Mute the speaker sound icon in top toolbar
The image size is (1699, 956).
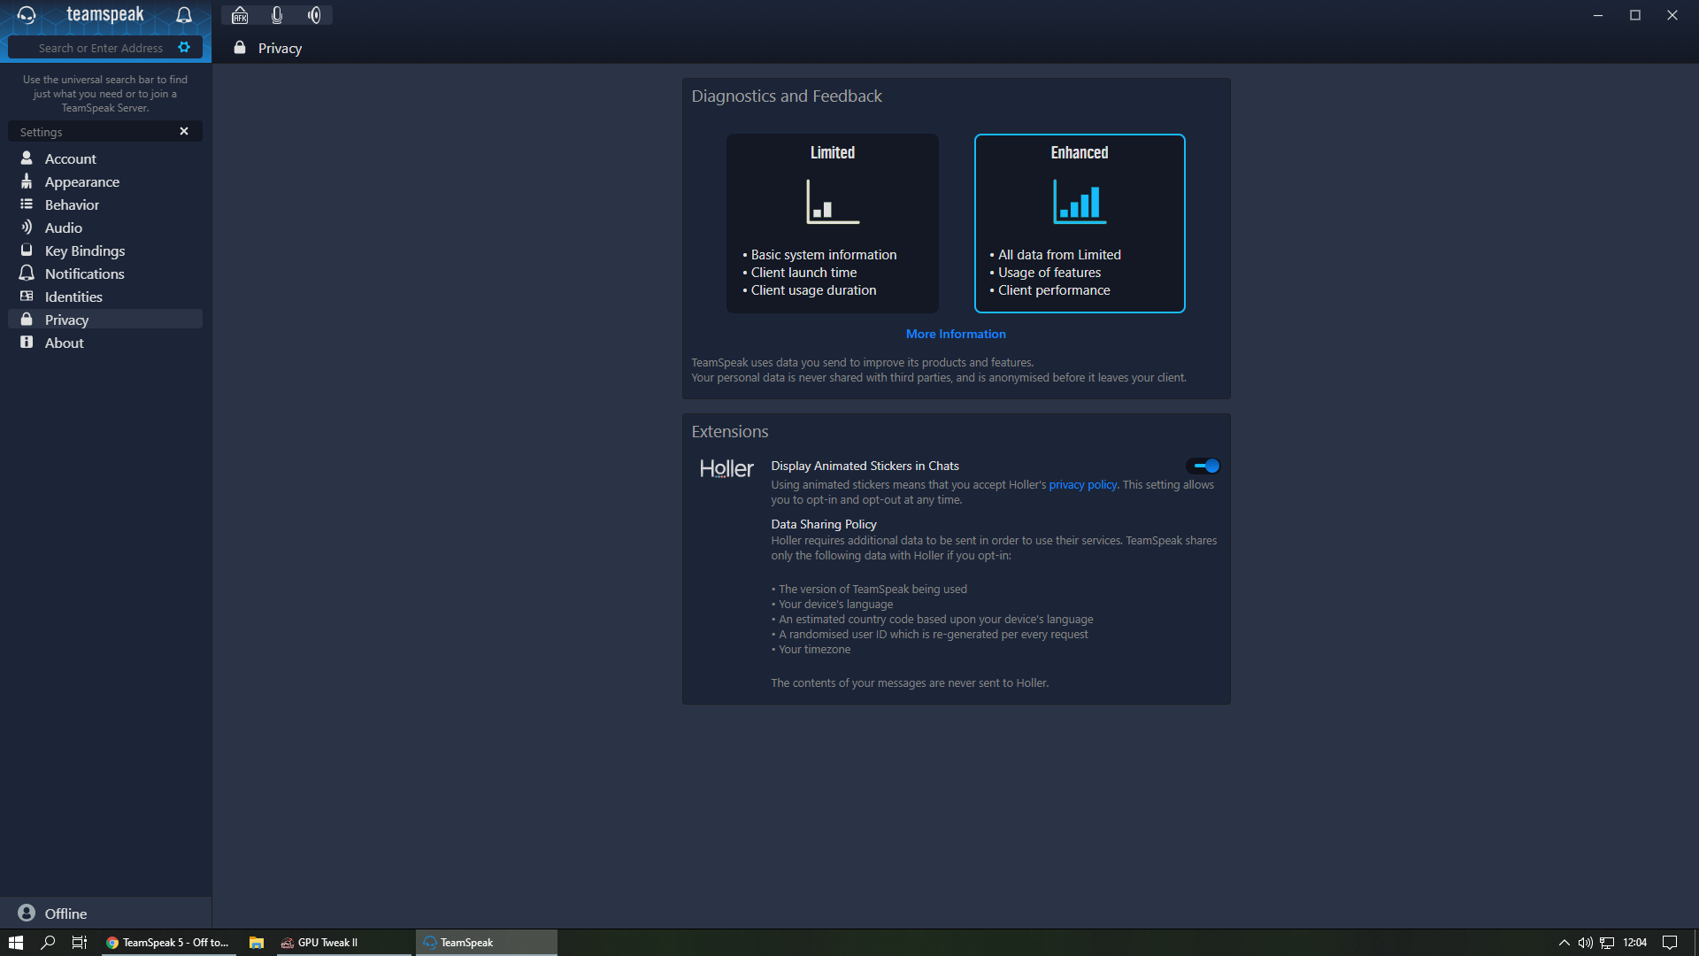pos(314,15)
